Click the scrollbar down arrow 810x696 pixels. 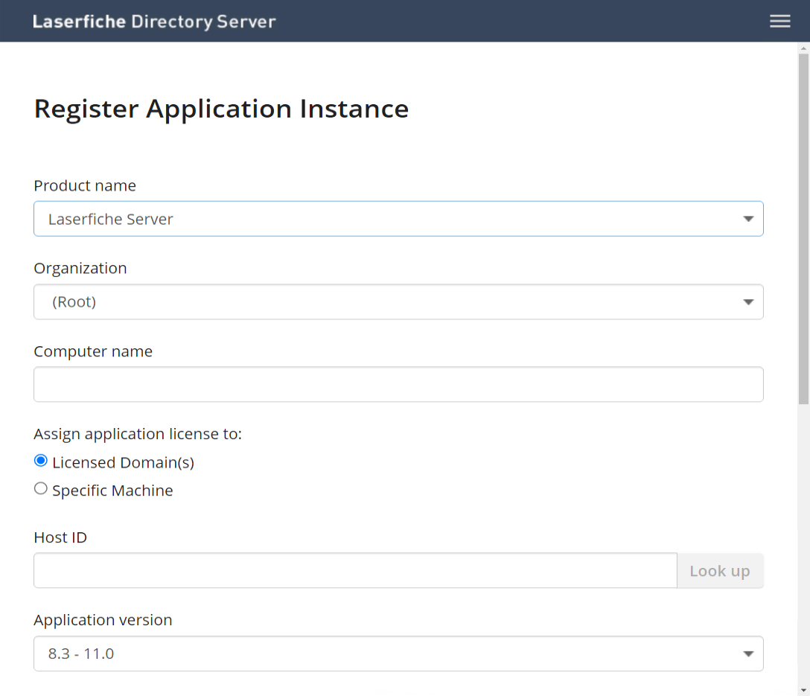[x=803, y=690]
